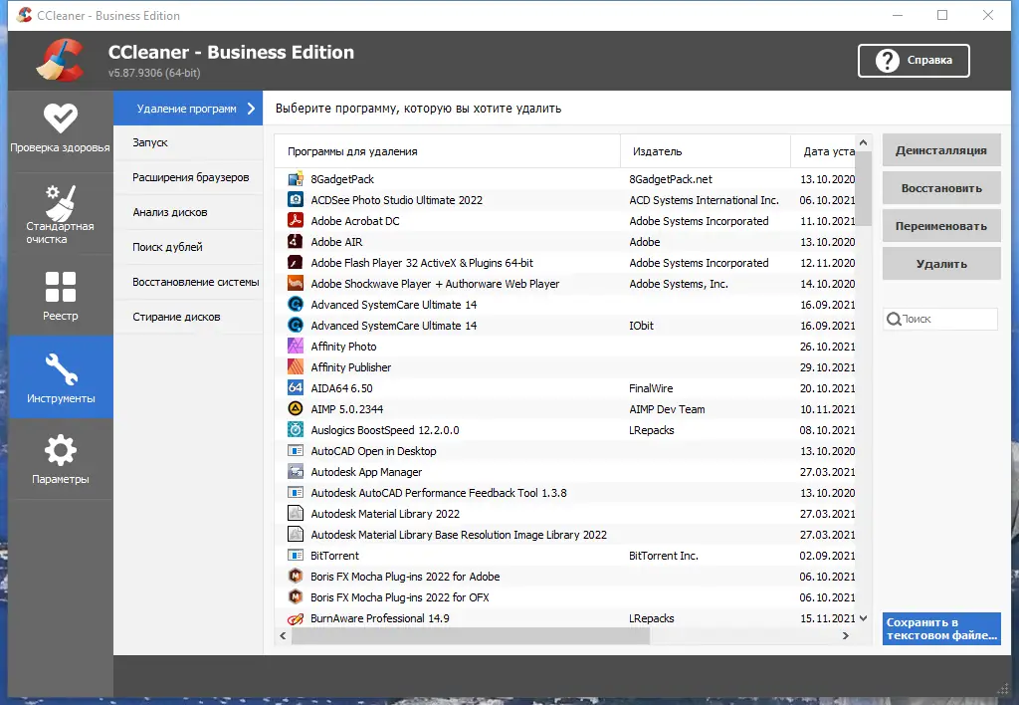Select Advanced SystemCare row without publisher
Screen dimensions: 1019x705
[565, 305]
